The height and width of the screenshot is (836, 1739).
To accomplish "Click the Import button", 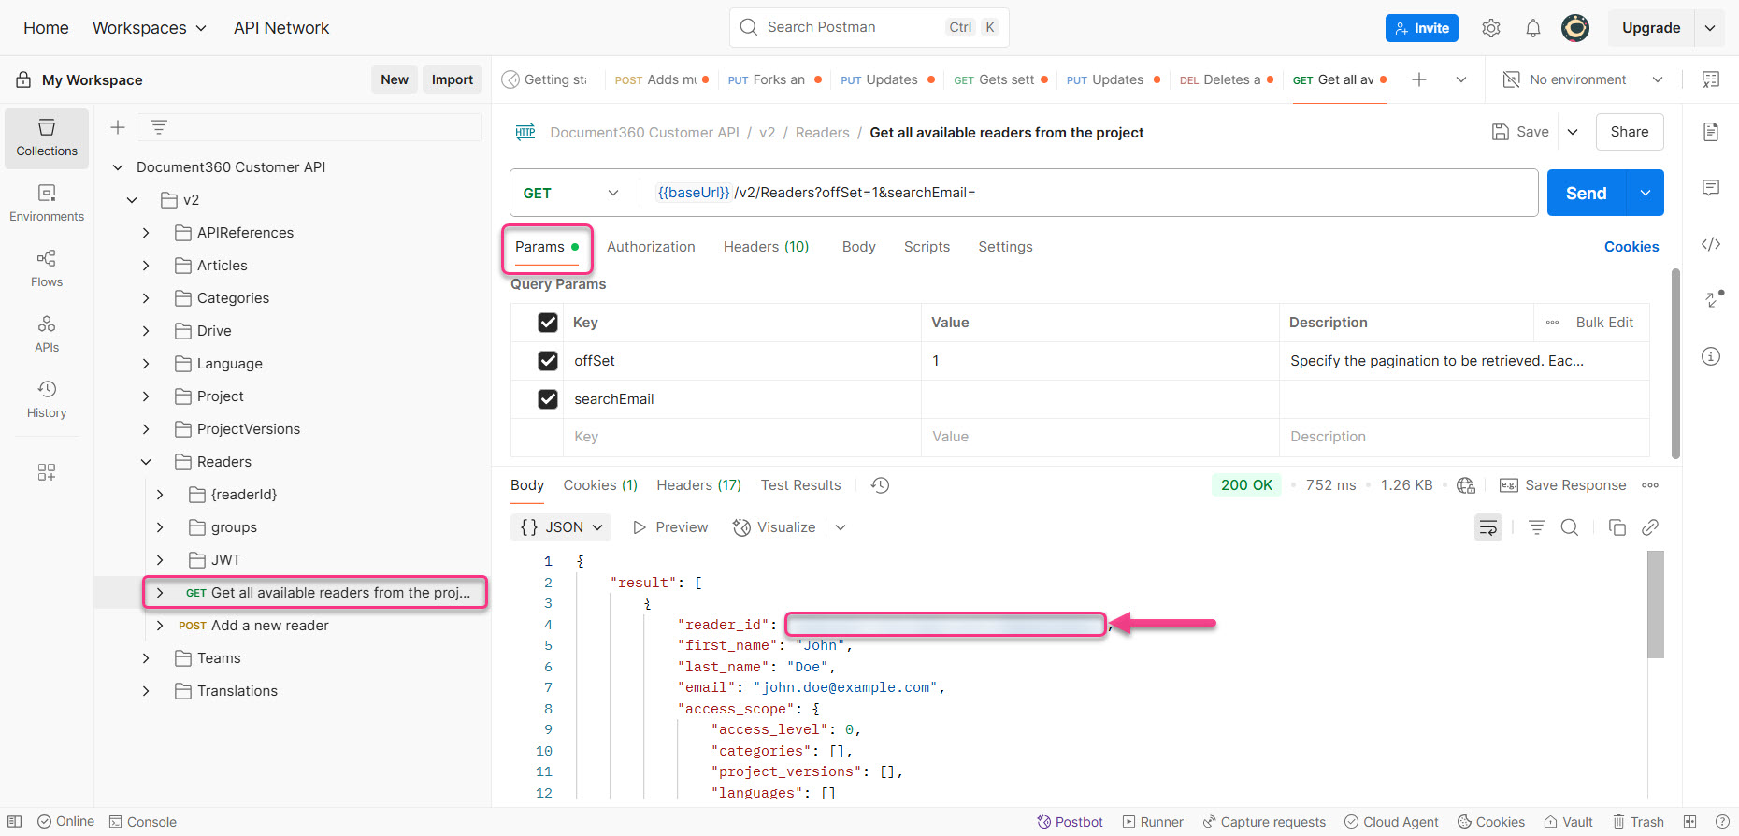I will tap(453, 79).
